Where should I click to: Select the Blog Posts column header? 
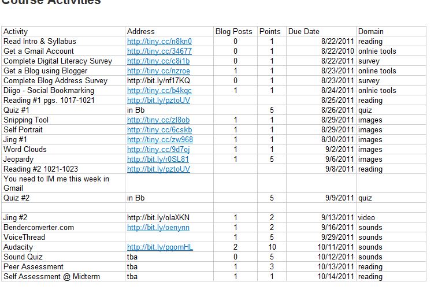point(235,31)
